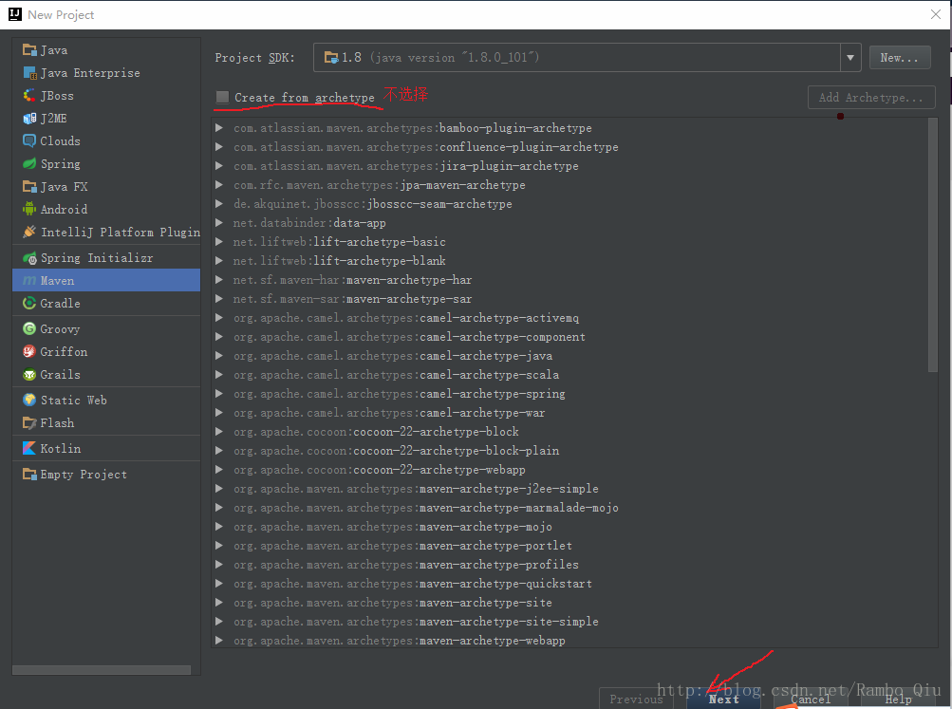Expand jpa-maven-archetype node
Viewport: 952px width, 709px height.
(x=219, y=185)
